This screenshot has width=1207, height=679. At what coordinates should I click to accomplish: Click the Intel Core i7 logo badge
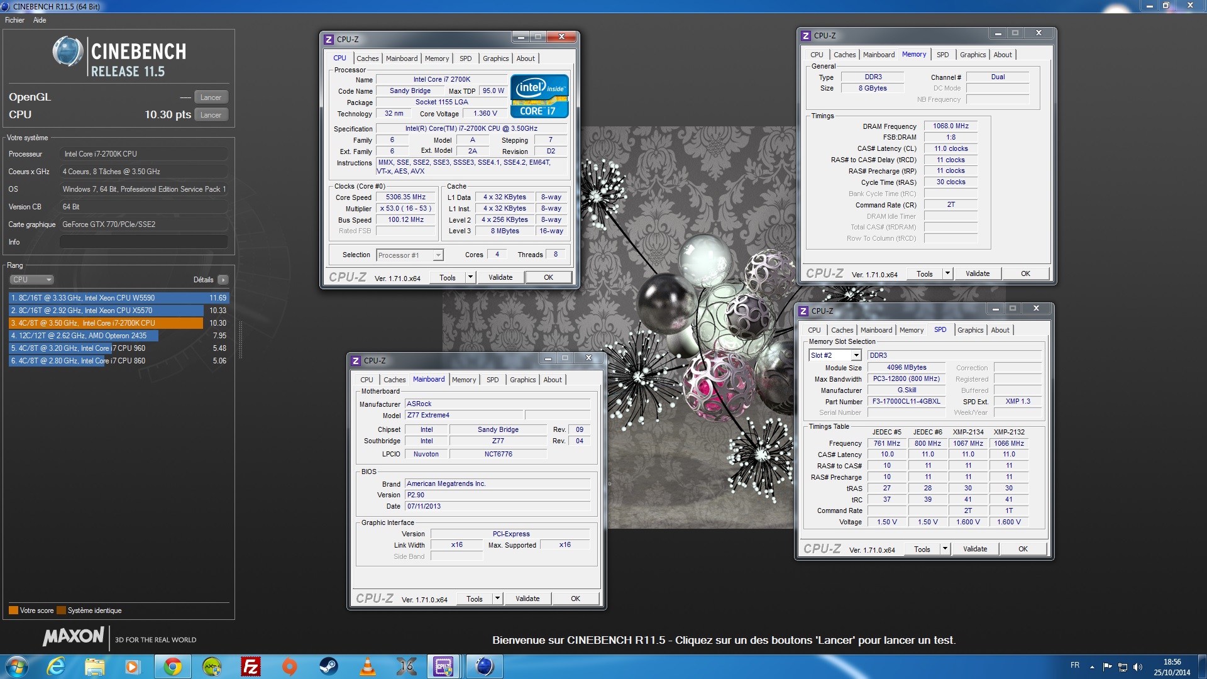(539, 96)
